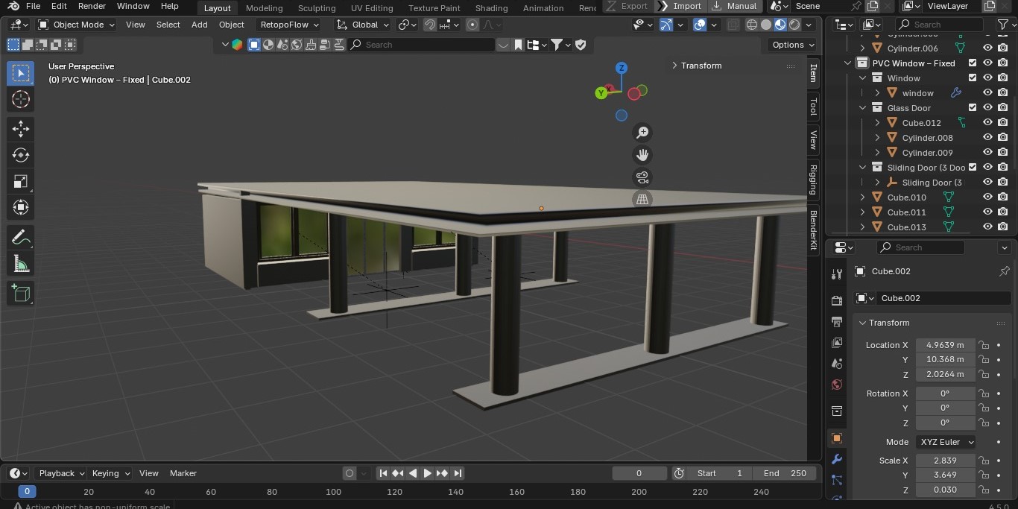This screenshot has height=509, width=1018.
Task: Toggle snapping magnet icon
Action: coord(430,25)
